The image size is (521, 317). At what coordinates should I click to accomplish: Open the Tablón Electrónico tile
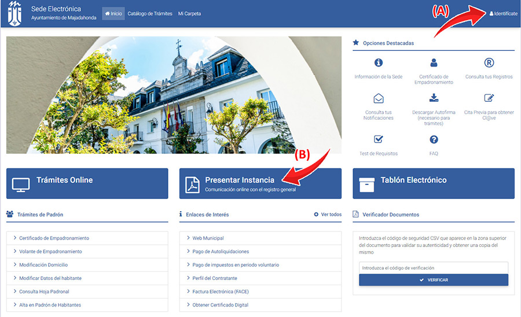point(433,183)
